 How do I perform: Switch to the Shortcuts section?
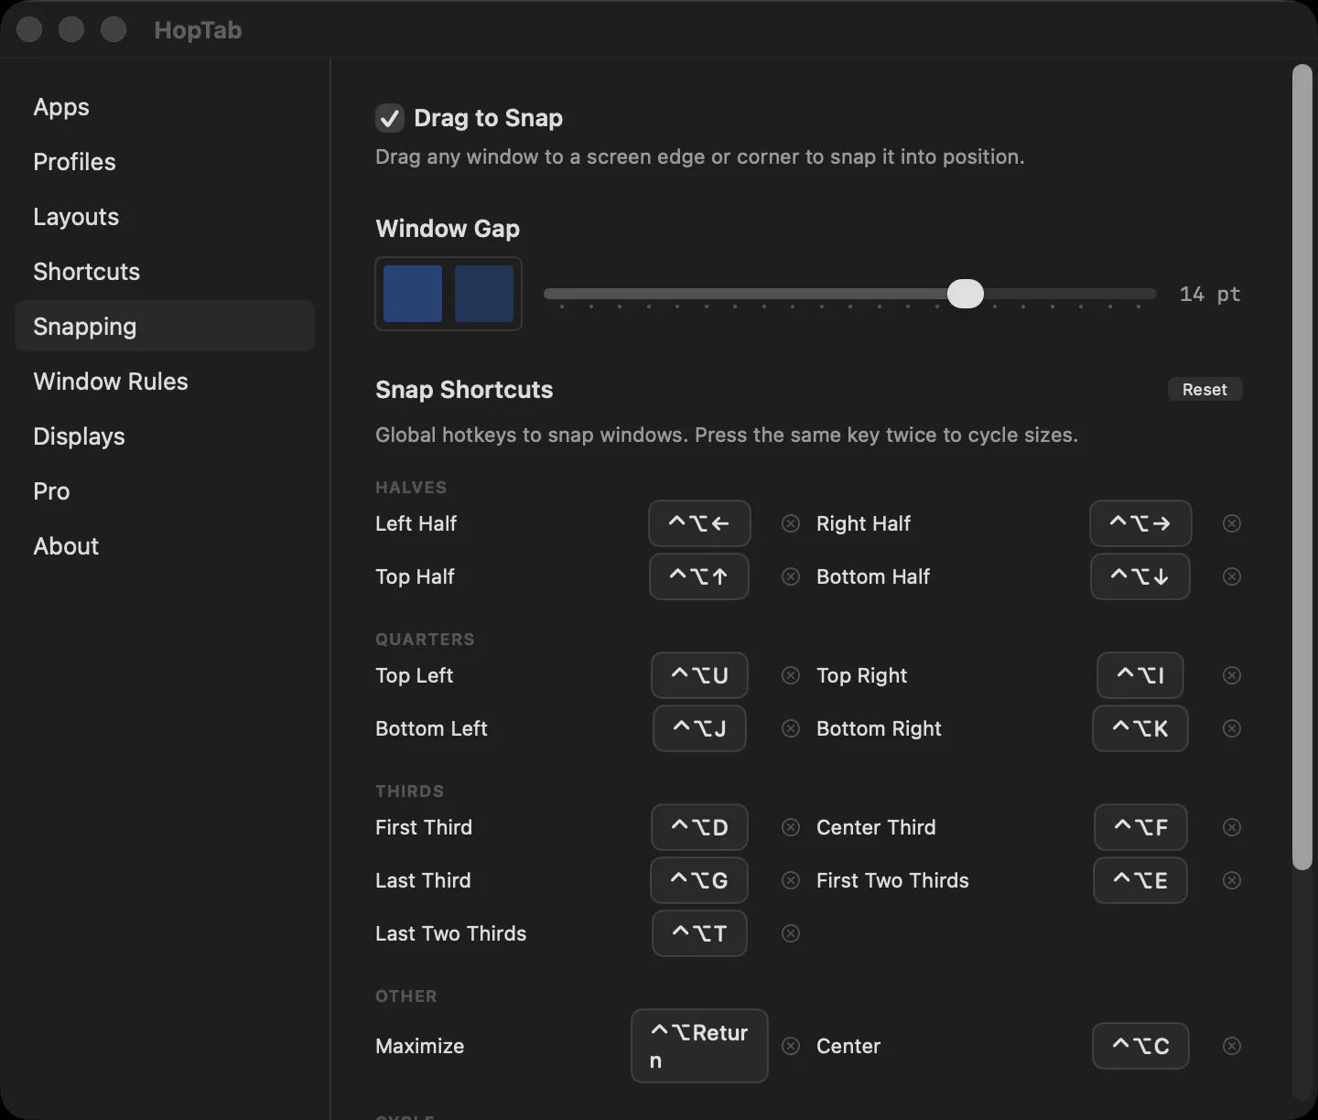click(x=165, y=272)
